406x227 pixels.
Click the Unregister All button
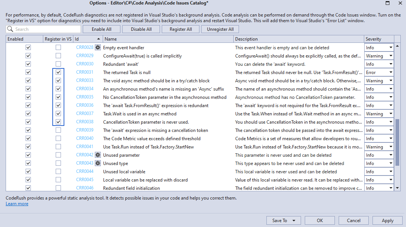coord(220,29)
